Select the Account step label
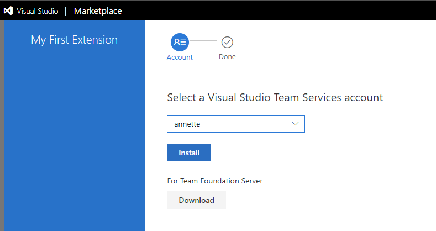This screenshot has width=436, height=231. [x=180, y=57]
